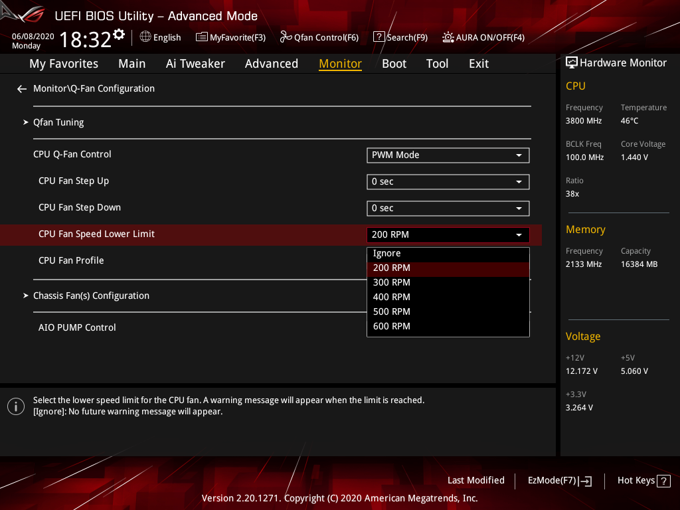Select the Monitor tab

pyautogui.click(x=341, y=64)
